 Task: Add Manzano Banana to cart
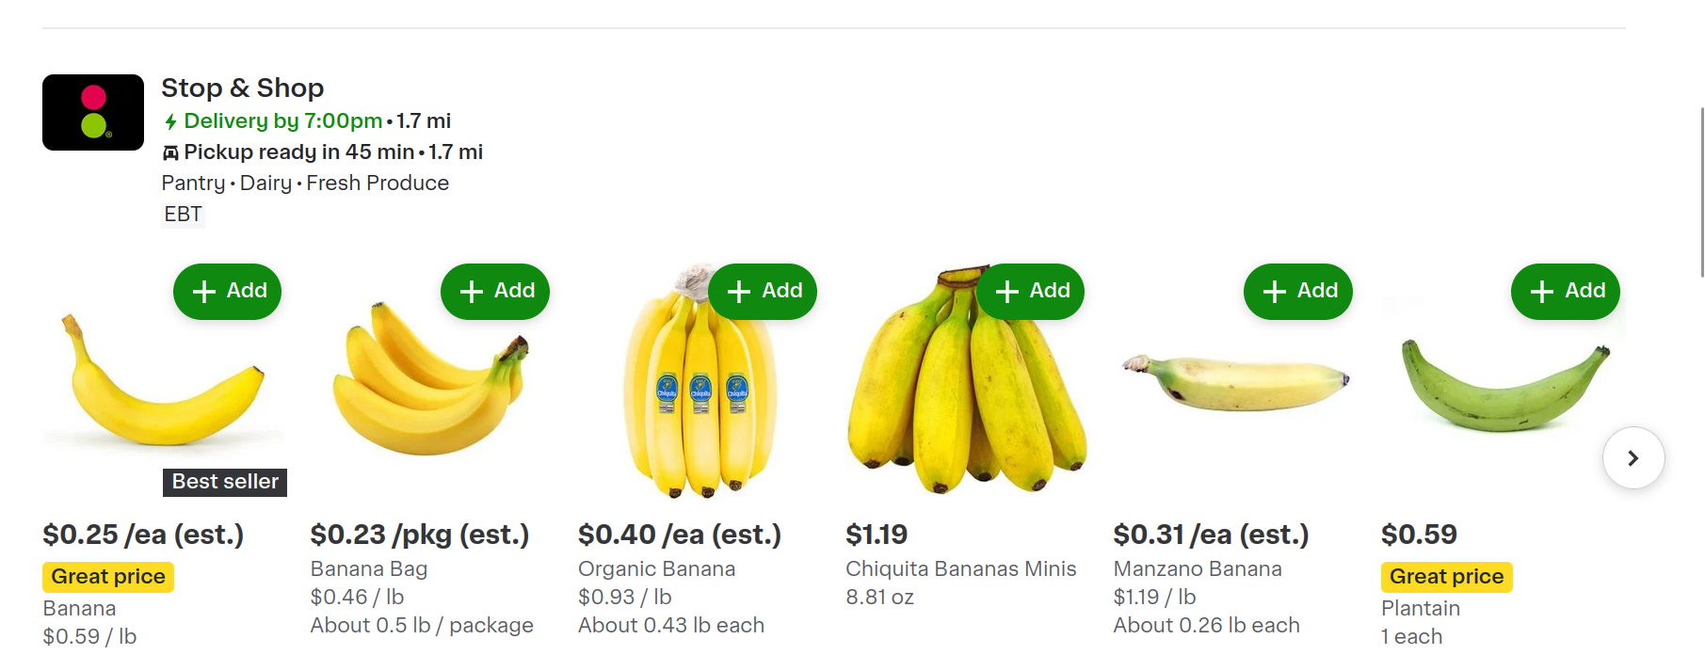(1297, 292)
